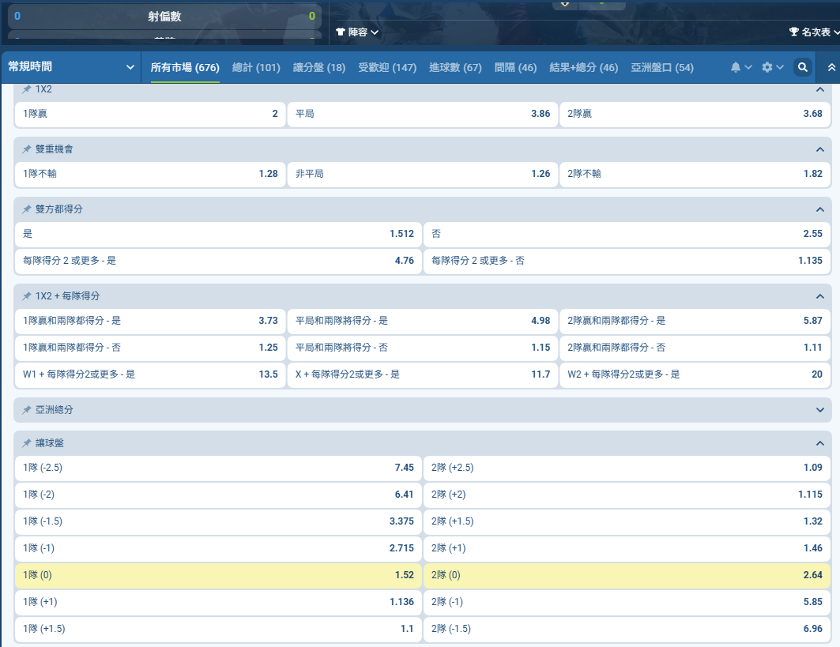This screenshot has width=840, height=647.
Task: Expand the 亞洲總分 section
Action: [819, 410]
